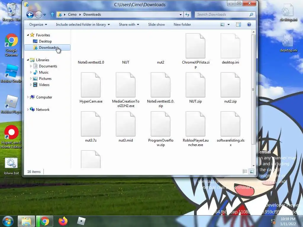Expand the Network tree node
The image size is (303, 227).
pos(28,109)
